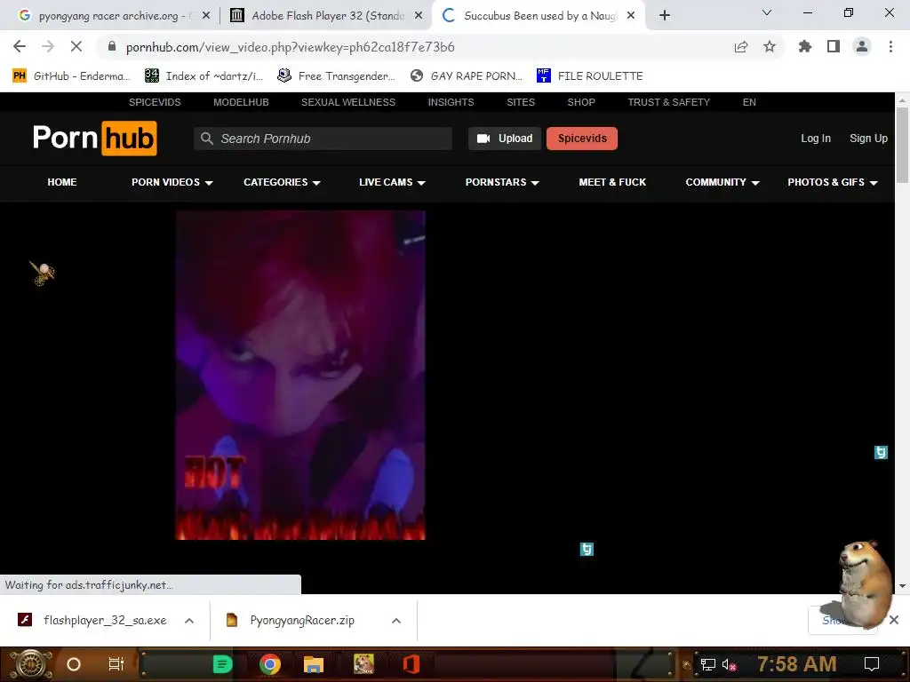Expand the CATEGORIES nav dropdown
The width and height of the screenshot is (910, 682).
pyautogui.click(x=282, y=182)
